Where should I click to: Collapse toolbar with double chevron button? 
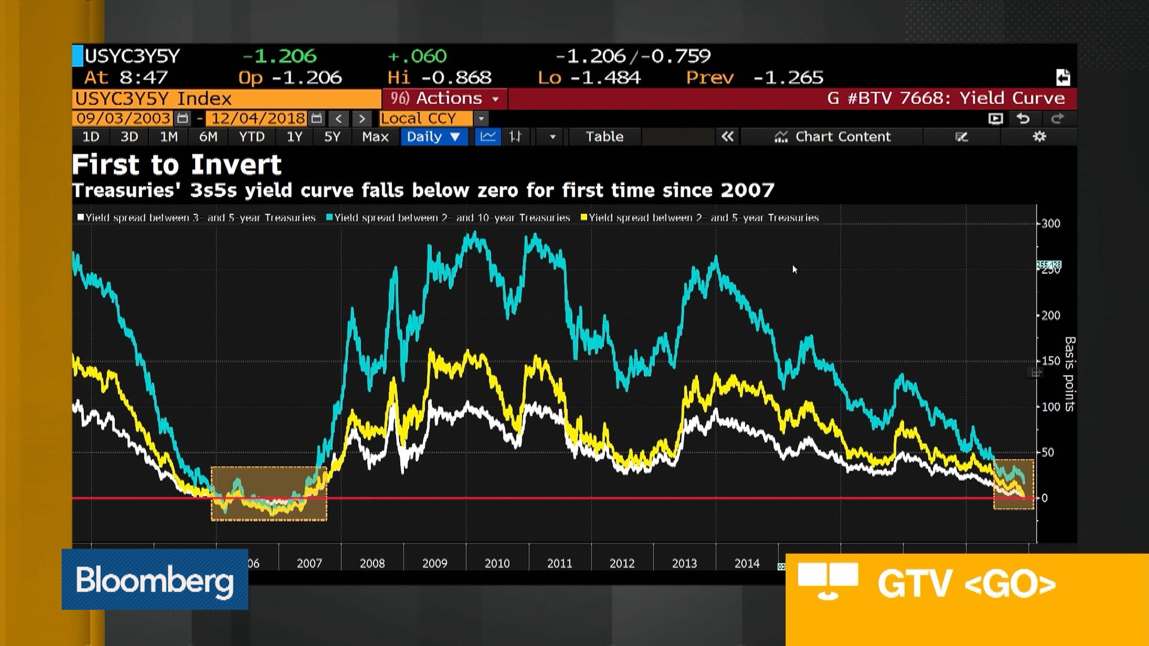click(728, 136)
